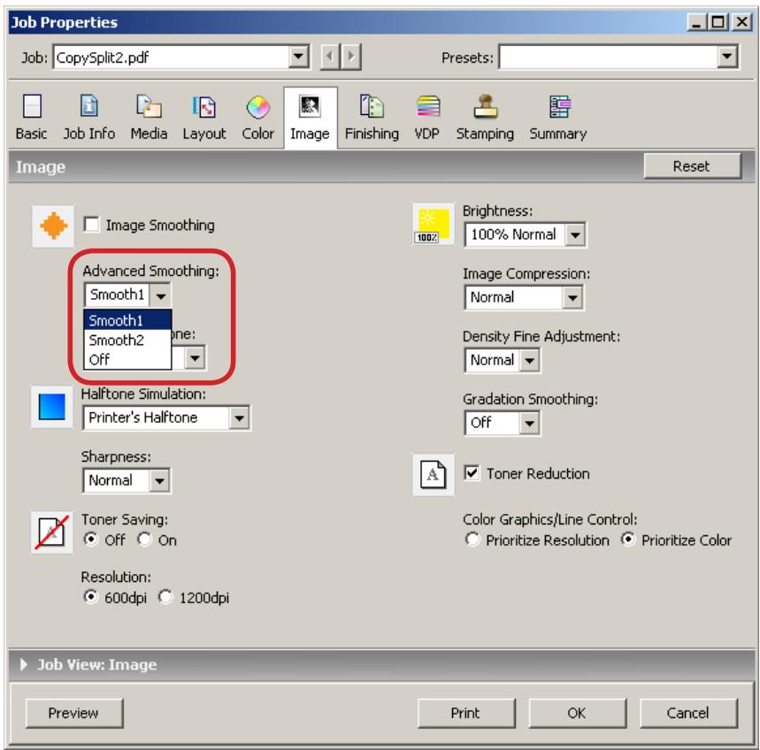The height and width of the screenshot is (750, 760).
Task: Open the Sharpness dropdown
Action: 127,480
